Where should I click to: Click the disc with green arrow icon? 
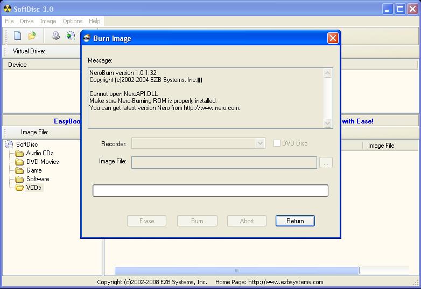tap(71, 36)
